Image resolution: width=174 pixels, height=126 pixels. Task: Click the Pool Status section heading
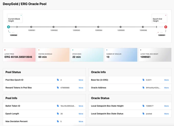[13, 72]
